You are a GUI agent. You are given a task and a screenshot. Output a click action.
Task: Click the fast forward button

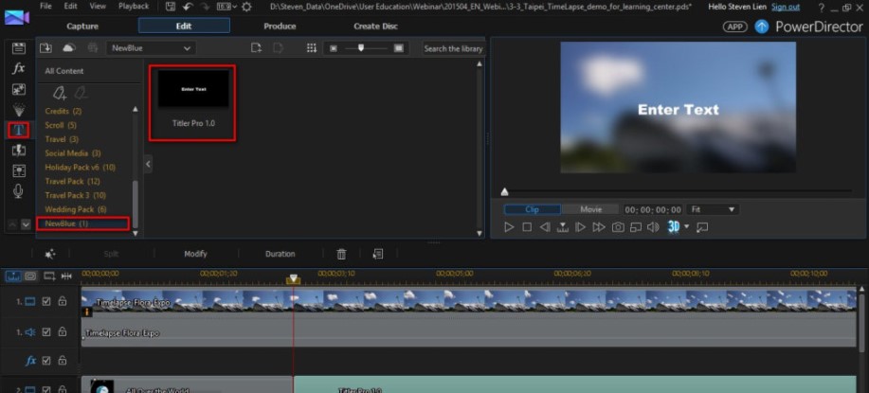599,227
